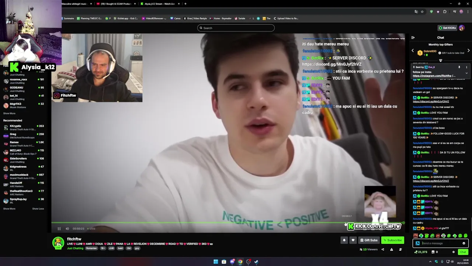Open maximusblack channel in sidebar
This screenshot has width=472, height=266.
pyautogui.click(x=24, y=176)
